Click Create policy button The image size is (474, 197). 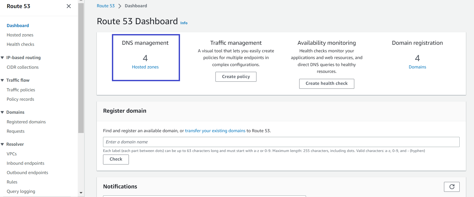coord(236,77)
